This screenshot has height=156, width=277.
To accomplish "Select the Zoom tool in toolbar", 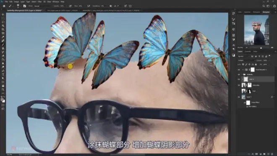I will [x=3, y=90].
